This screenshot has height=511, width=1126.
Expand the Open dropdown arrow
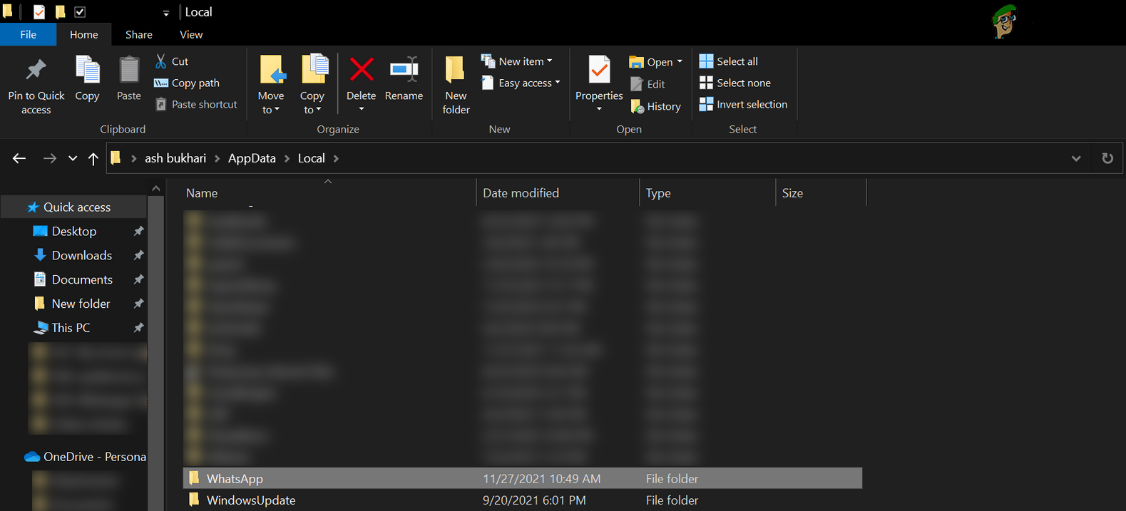click(x=680, y=62)
